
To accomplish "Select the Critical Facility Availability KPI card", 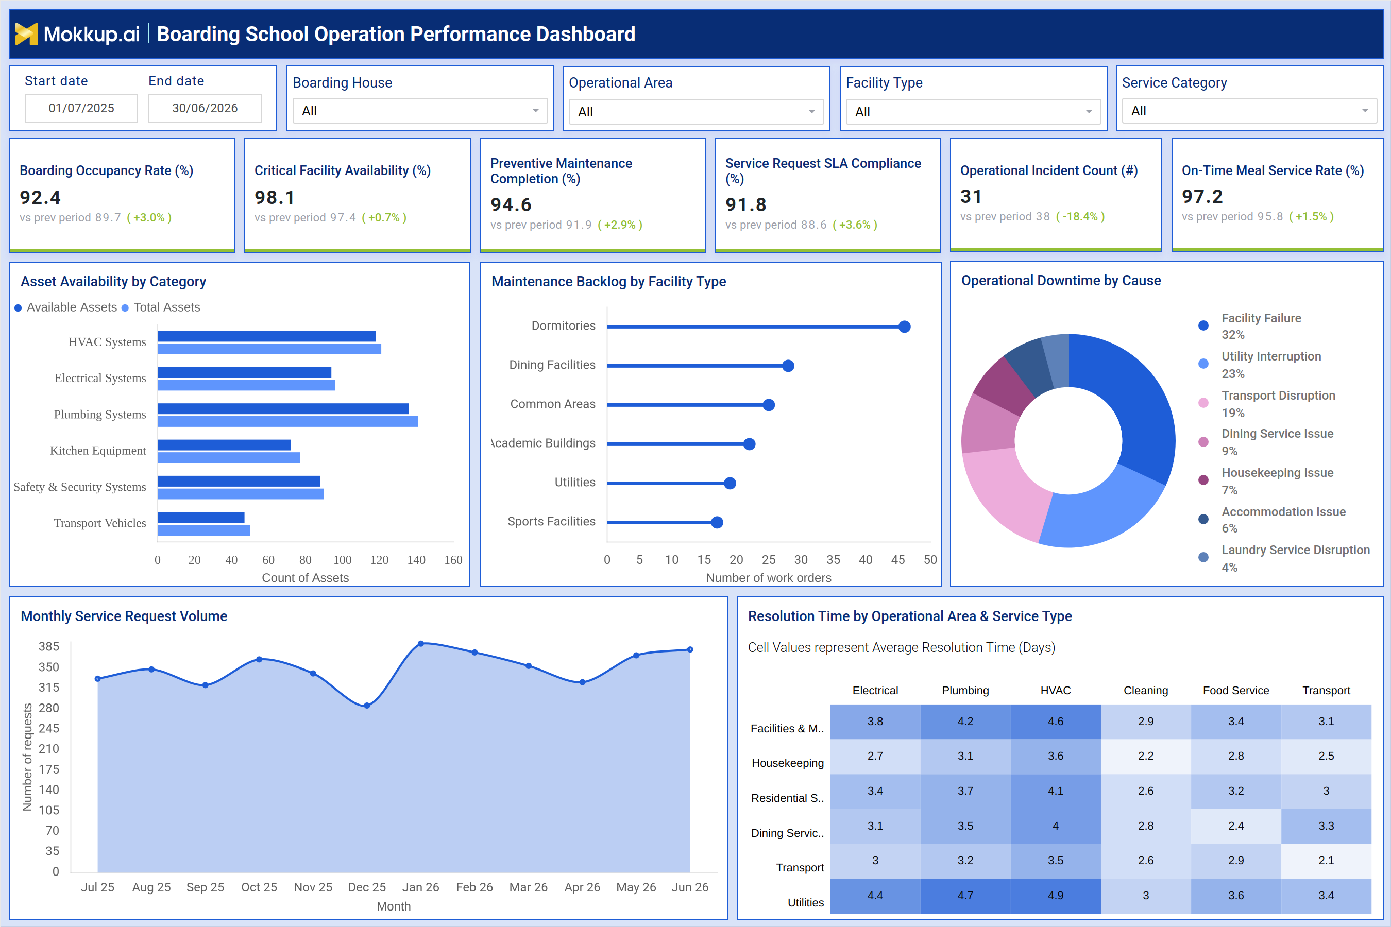I will [357, 196].
